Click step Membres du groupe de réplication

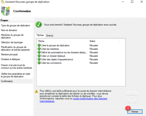click(x=12, y=36)
